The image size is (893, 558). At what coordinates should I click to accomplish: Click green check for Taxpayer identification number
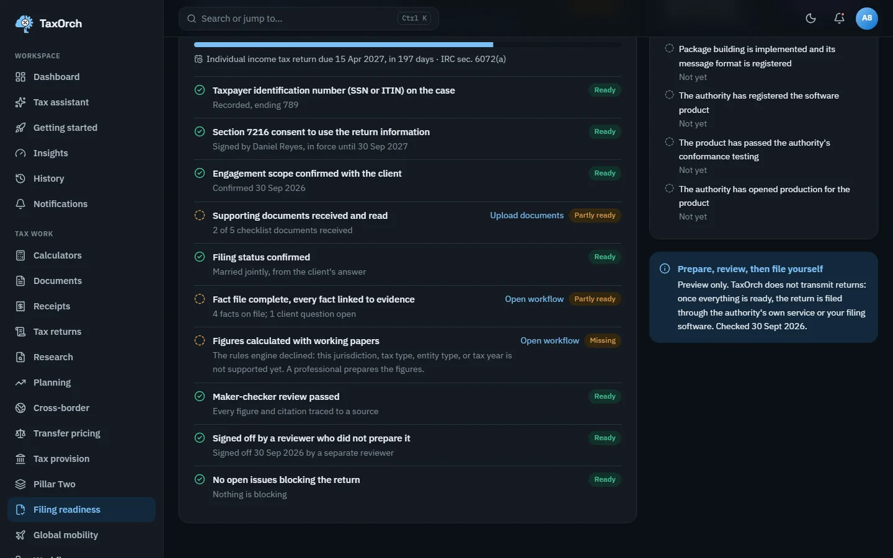200,90
